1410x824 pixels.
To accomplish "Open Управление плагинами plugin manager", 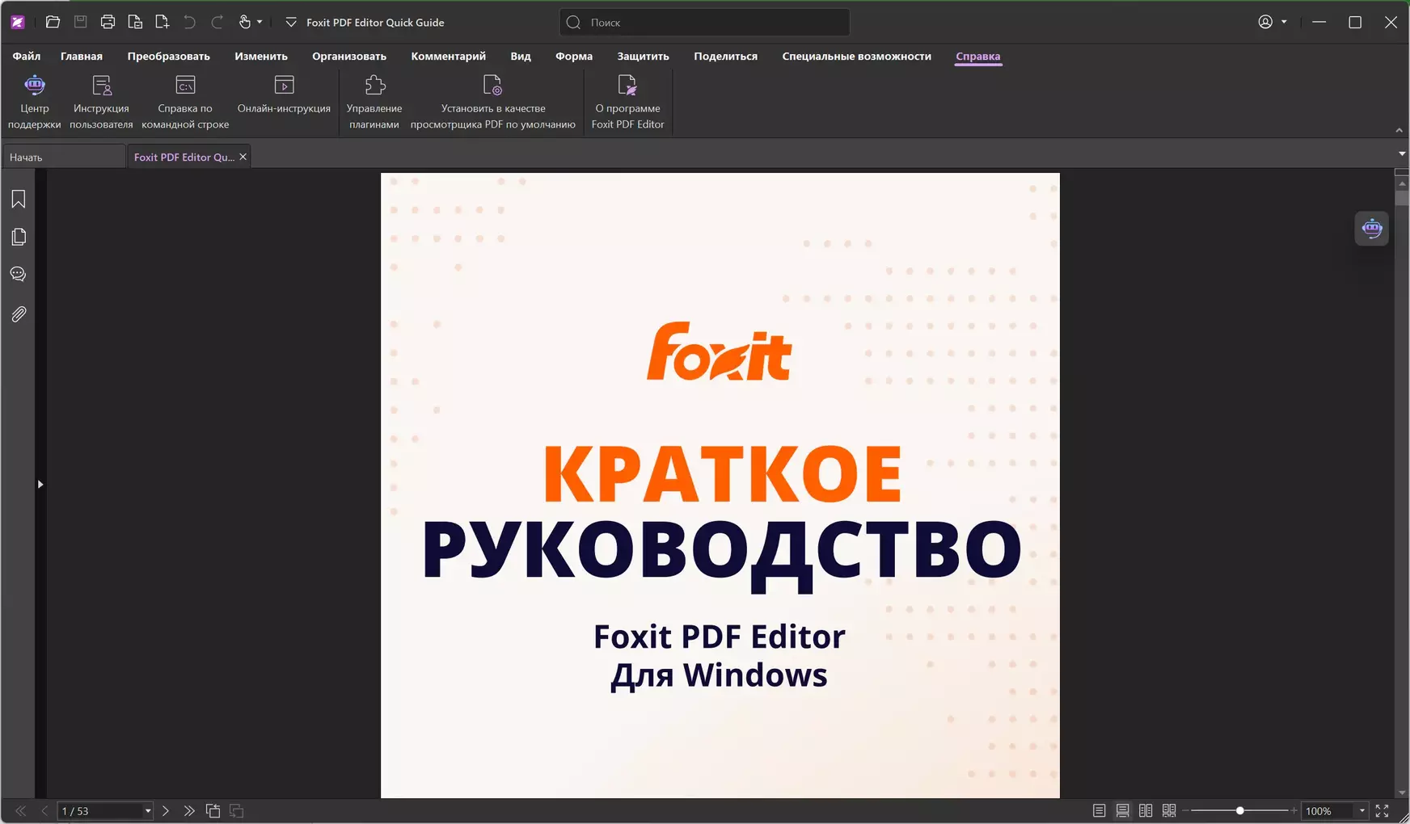I will click(x=374, y=102).
